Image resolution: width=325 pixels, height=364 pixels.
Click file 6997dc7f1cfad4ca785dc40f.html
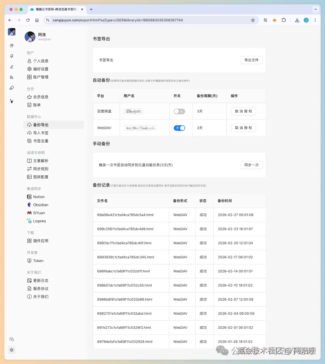point(124,243)
